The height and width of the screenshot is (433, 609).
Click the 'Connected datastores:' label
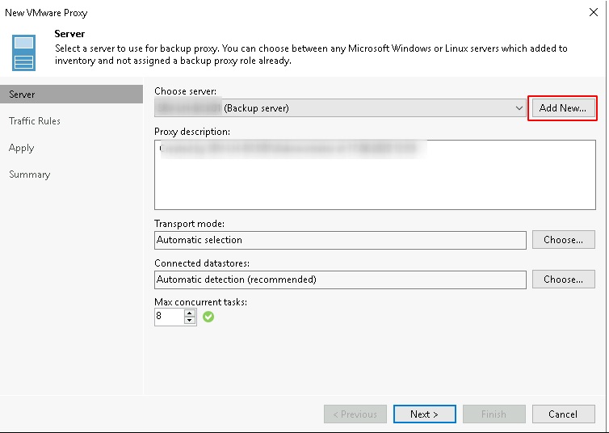(x=202, y=263)
